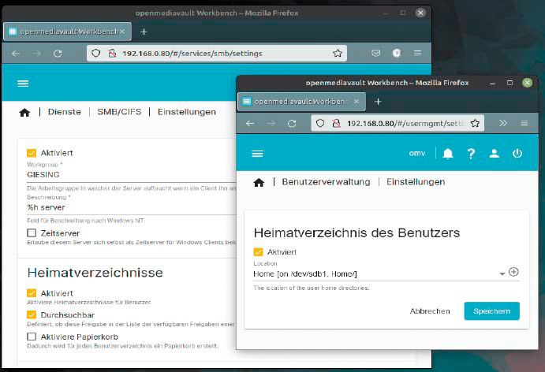Viewport: 545px width, 372px height.
Task: Minimize the front Firefox window
Action: 492,83
